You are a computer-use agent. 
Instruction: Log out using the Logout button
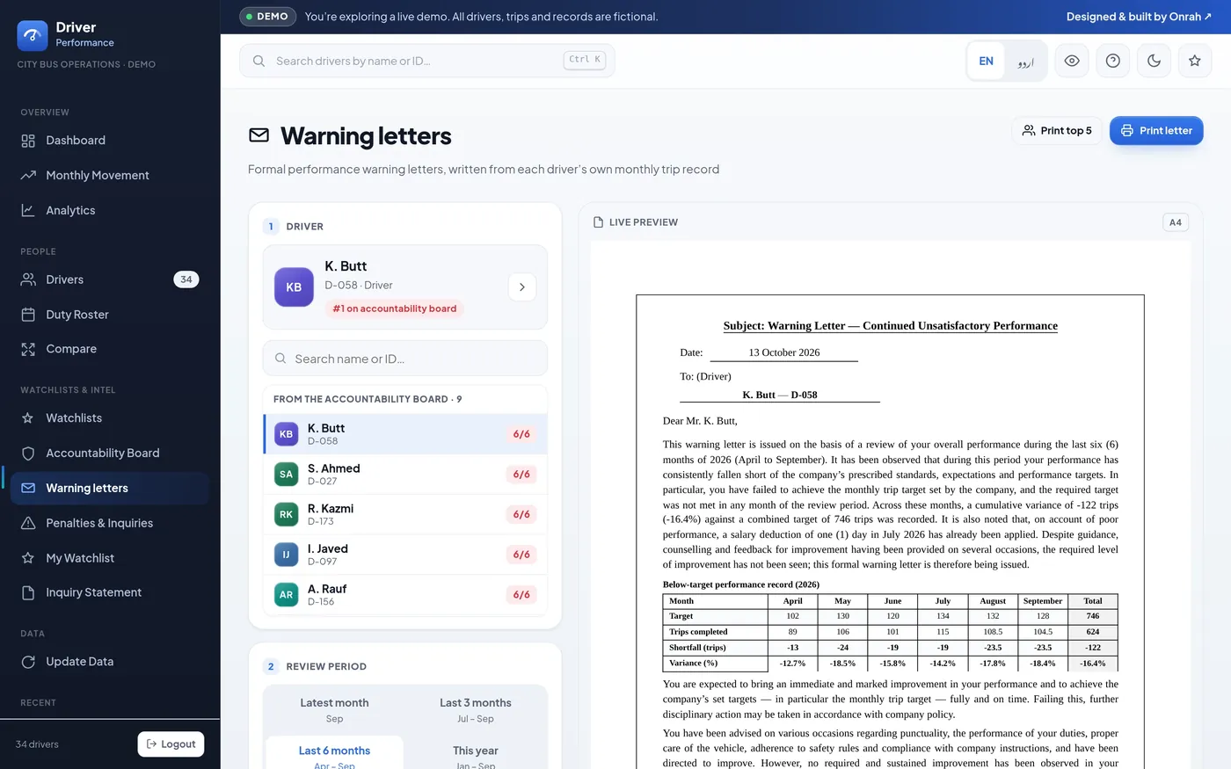171,744
